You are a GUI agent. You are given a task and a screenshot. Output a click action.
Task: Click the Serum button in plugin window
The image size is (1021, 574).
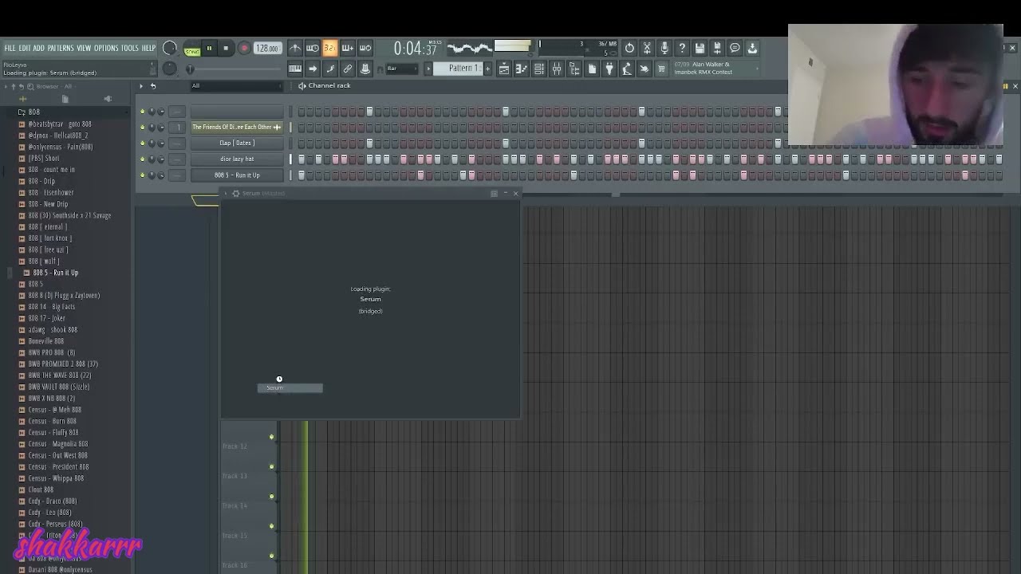click(290, 388)
